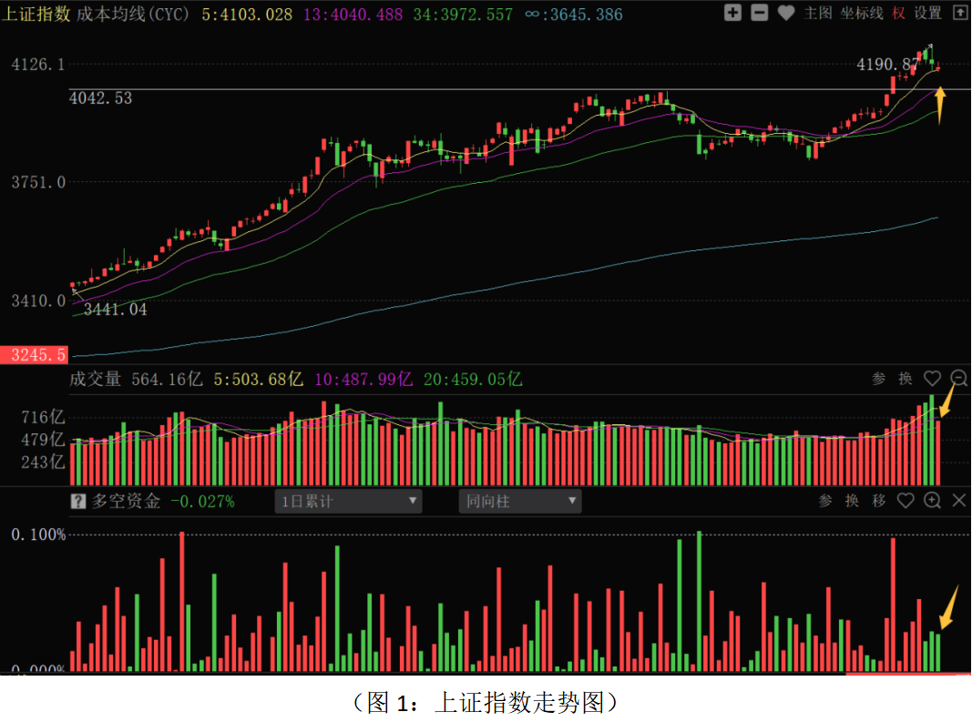Click the plus icon in main chart toolbar
The image size is (972, 722).
click(732, 13)
